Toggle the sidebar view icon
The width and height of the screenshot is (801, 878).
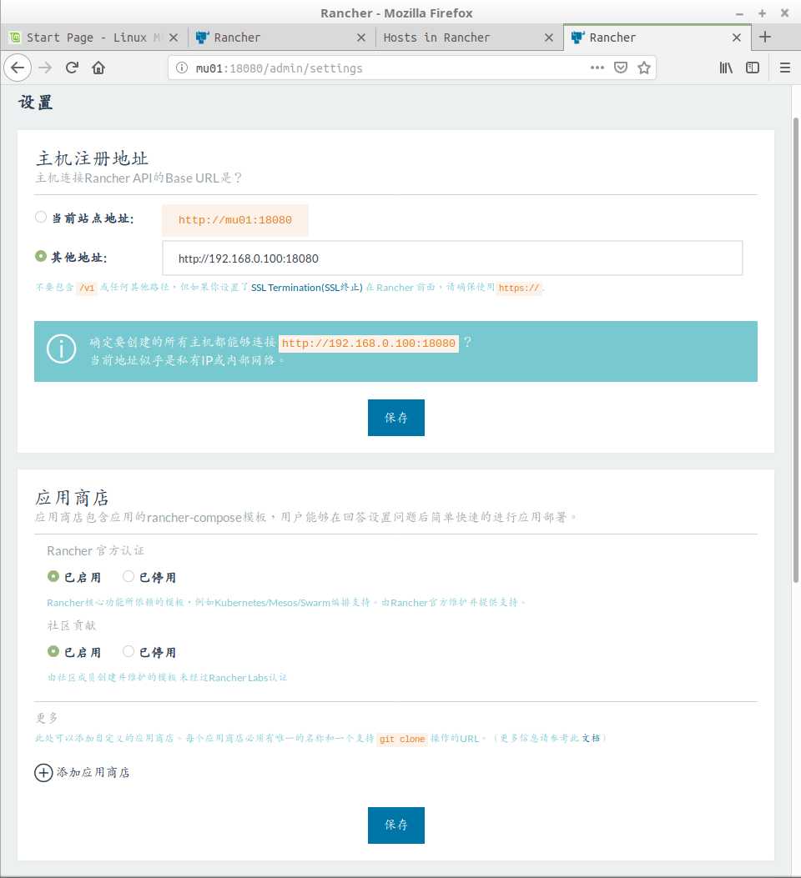(753, 68)
